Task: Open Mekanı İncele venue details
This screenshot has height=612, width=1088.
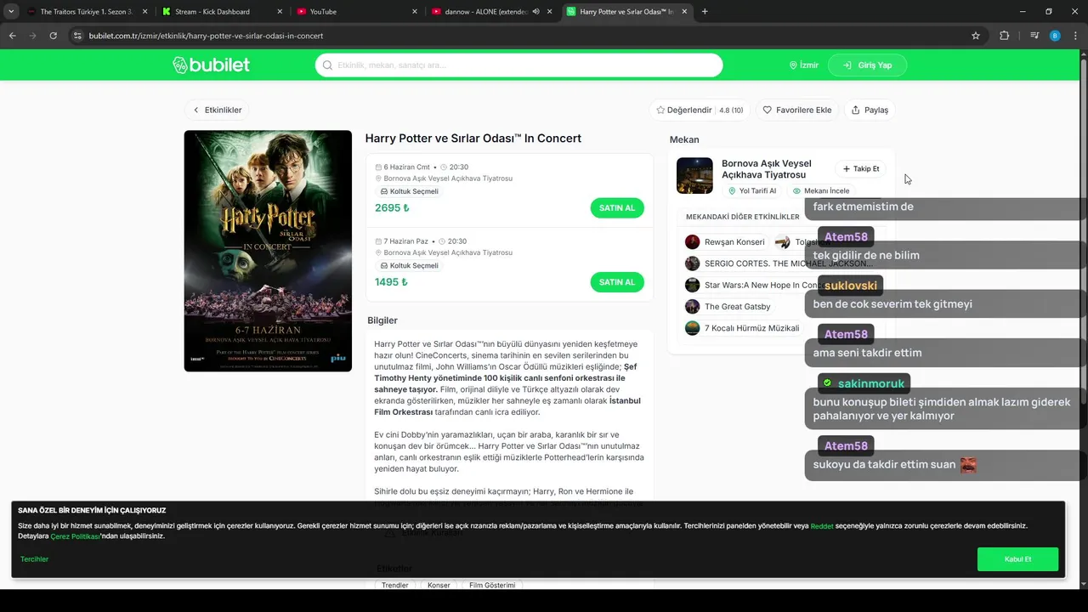Action: [x=820, y=191]
